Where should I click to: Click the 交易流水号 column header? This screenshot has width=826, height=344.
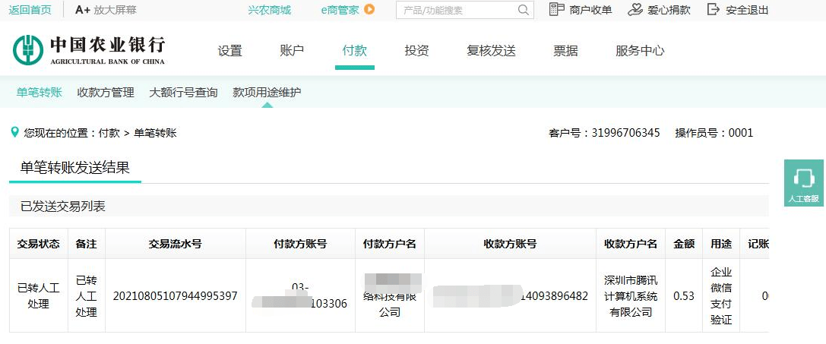point(176,244)
